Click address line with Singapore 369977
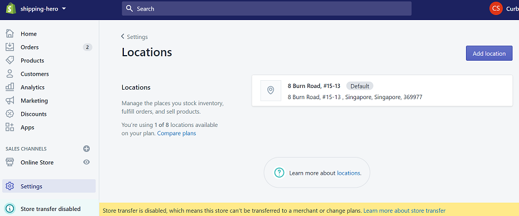The height and width of the screenshot is (216, 519). coord(355,97)
